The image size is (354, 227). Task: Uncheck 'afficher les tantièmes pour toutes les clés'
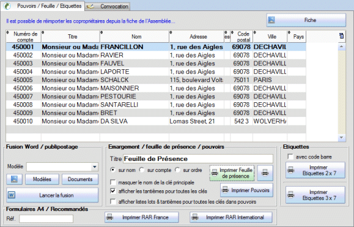point(113,191)
